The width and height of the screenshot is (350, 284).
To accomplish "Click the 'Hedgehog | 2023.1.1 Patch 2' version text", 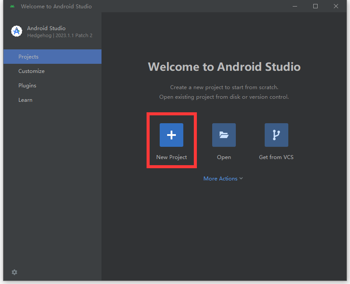I will (x=60, y=35).
